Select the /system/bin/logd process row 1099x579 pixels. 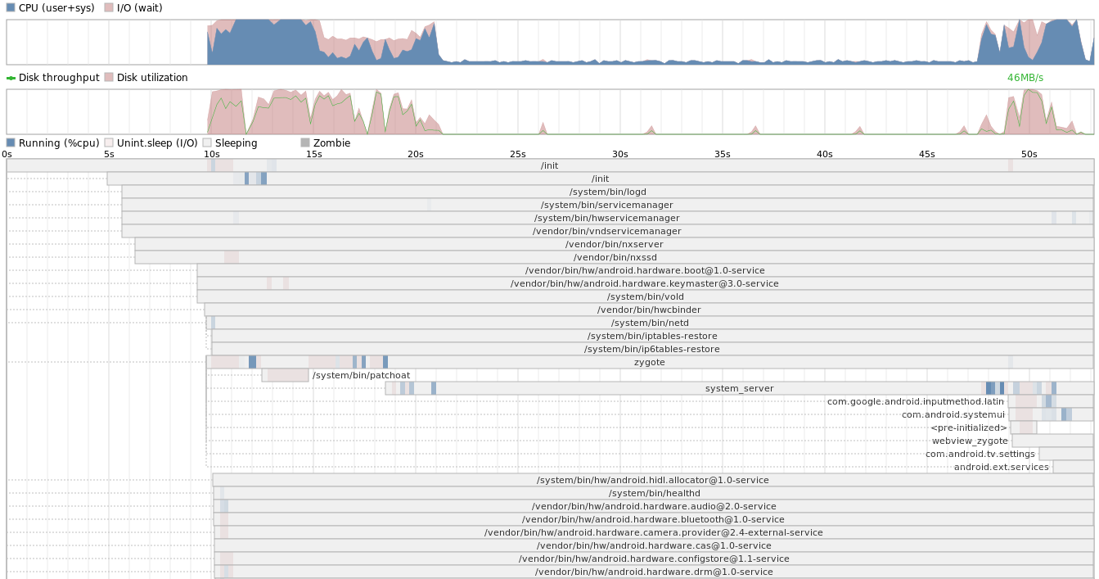click(x=608, y=192)
